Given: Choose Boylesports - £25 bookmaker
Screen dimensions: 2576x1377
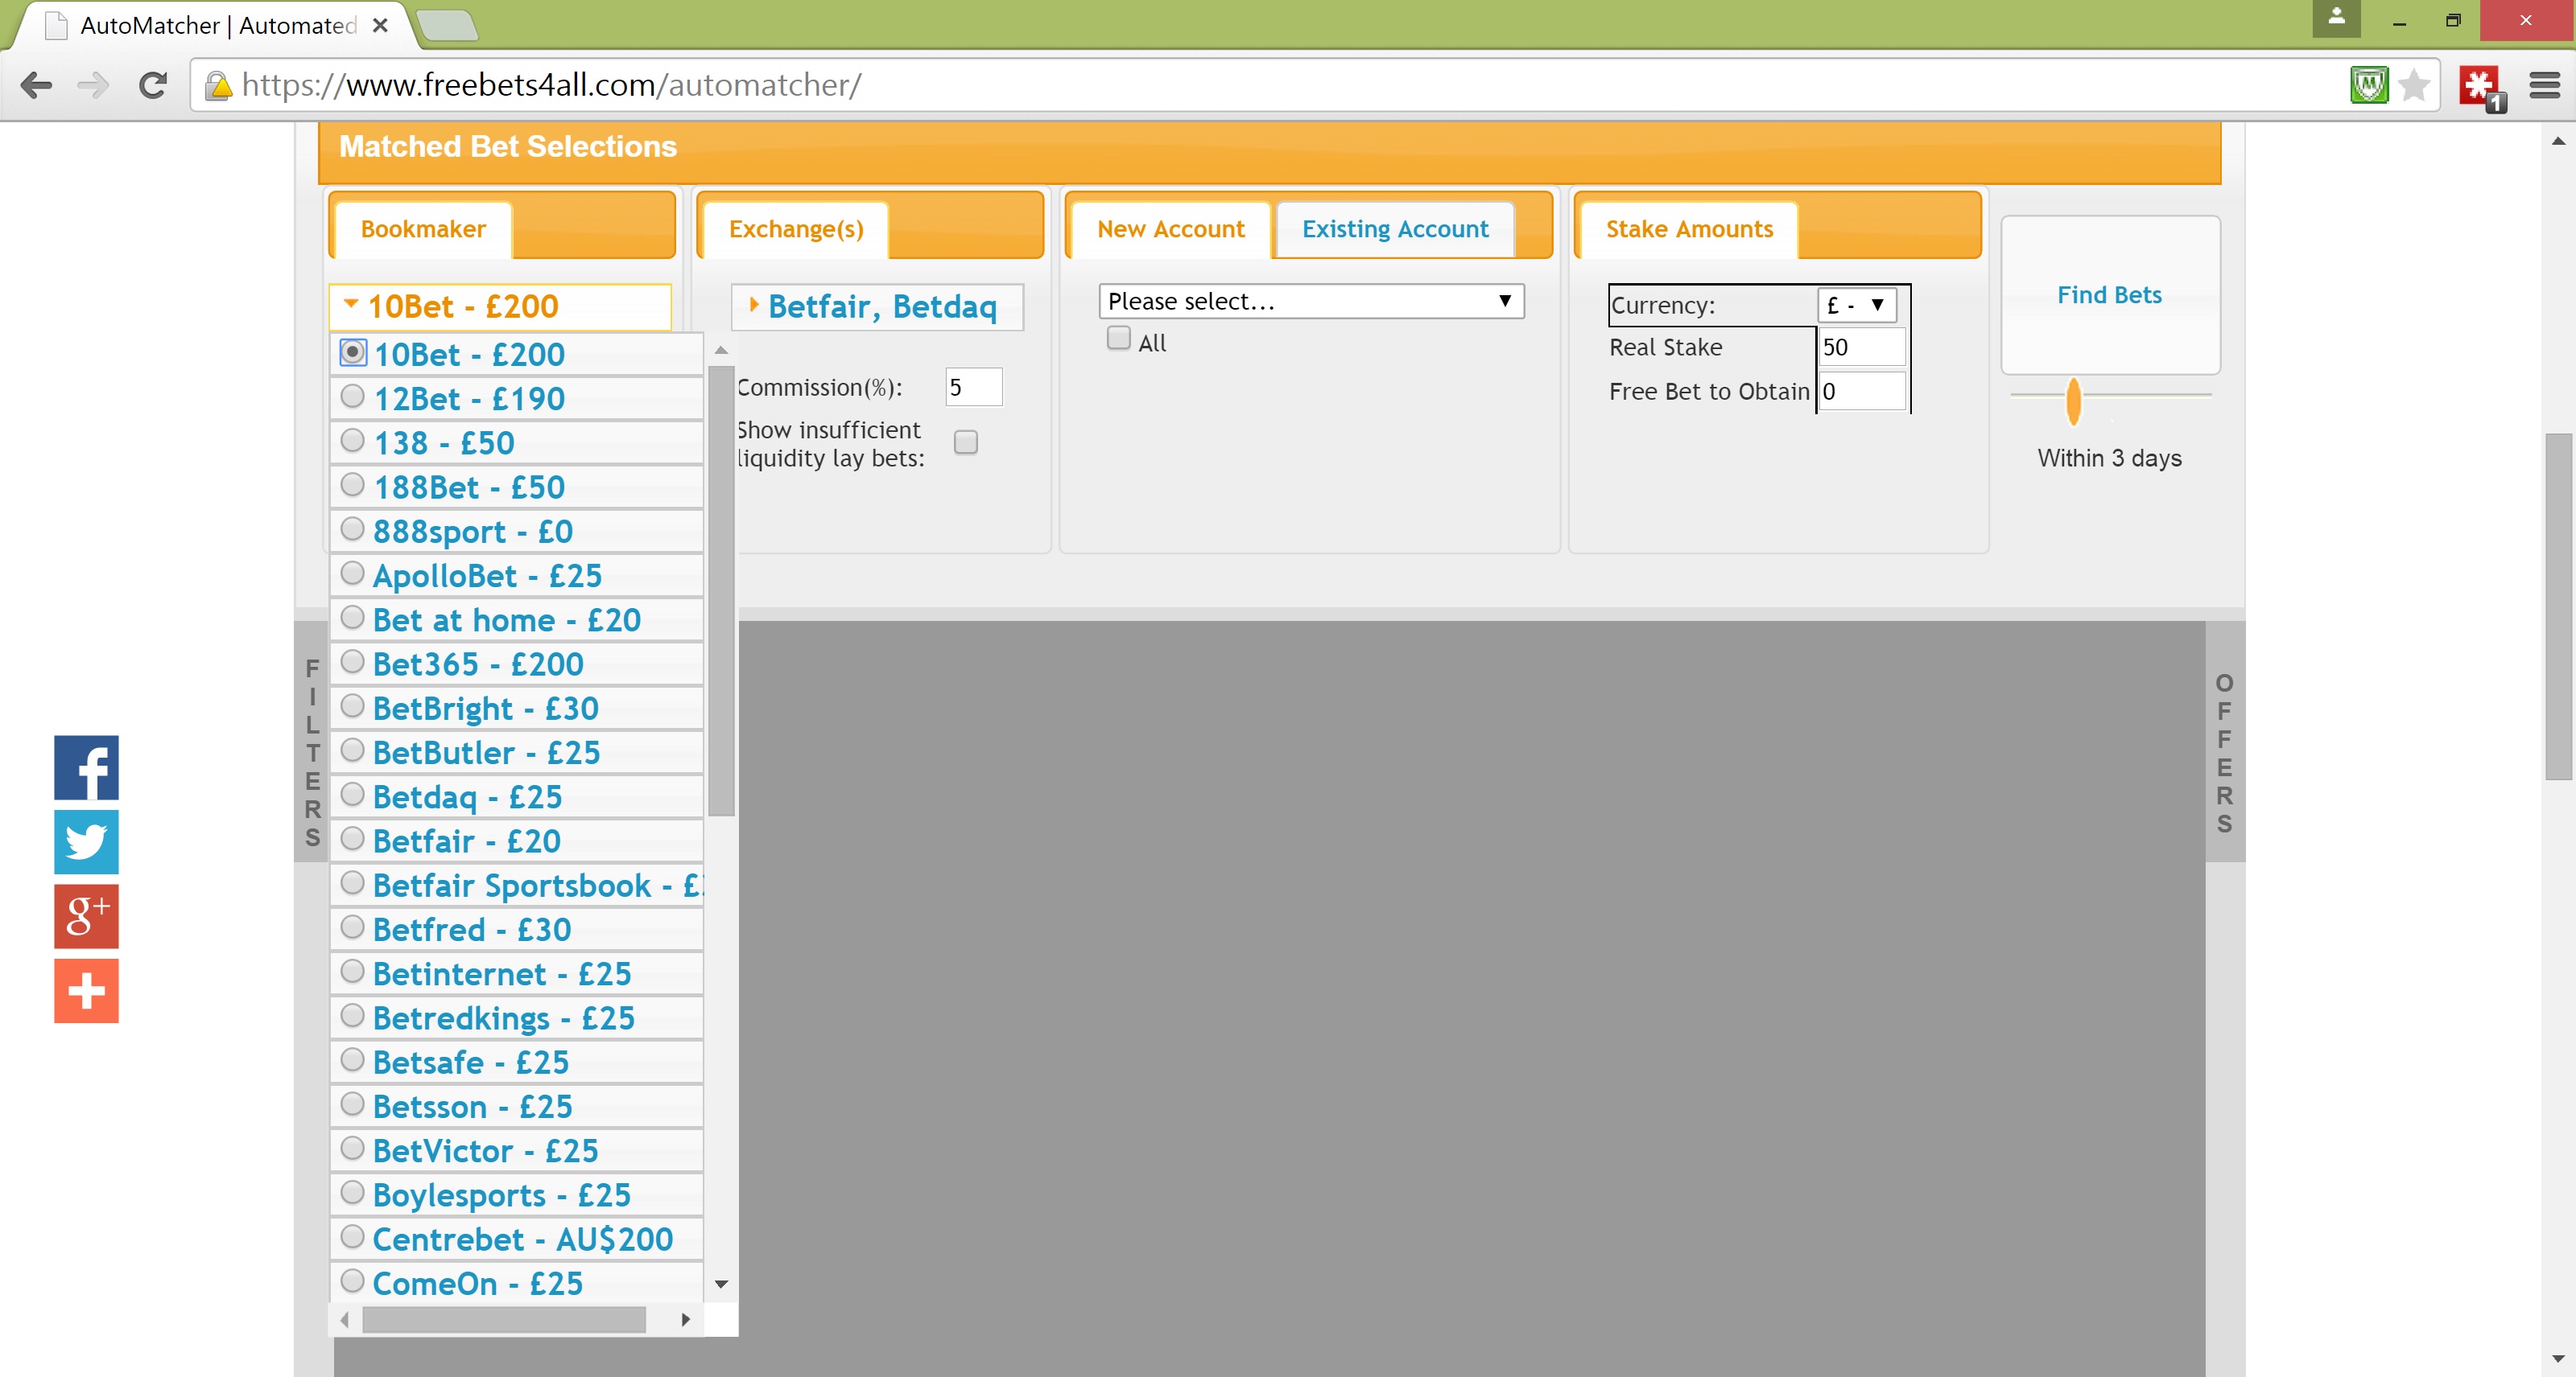Looking at the screenshot, I should tap(516, 1195).
